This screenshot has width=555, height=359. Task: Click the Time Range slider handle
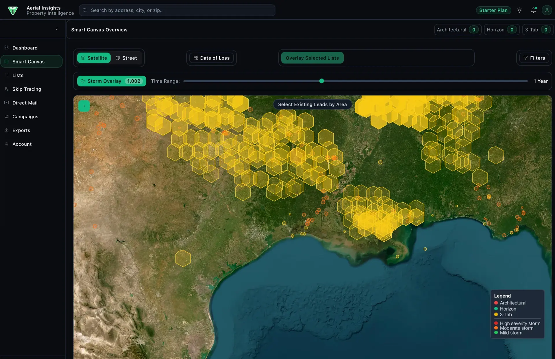[x=321, y=81]
